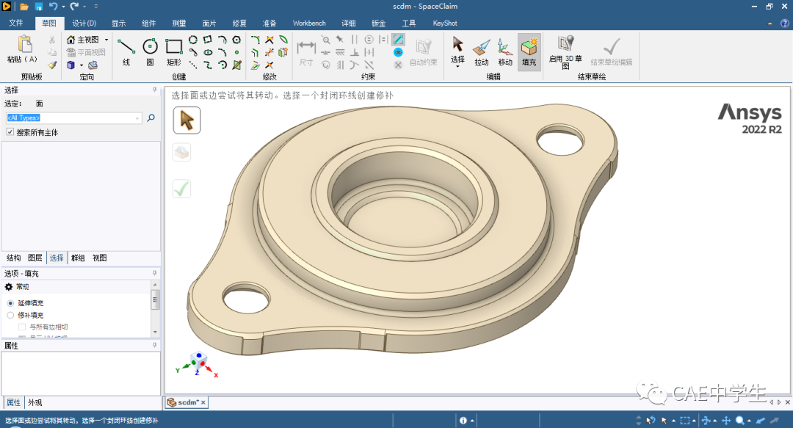
Task: Select the spline sketch tool
Action: click(x=208, y=65)
